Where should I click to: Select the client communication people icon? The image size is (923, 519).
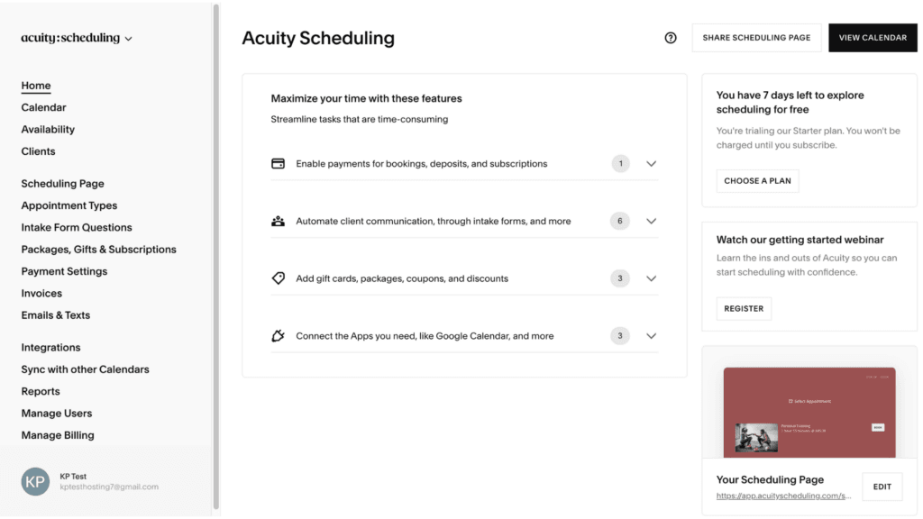279,221
